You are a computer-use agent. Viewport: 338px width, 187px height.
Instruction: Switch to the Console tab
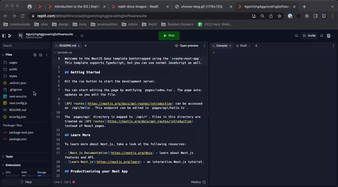(x=222, y=46)
